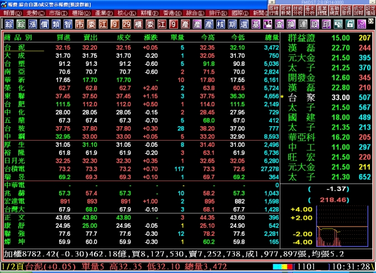Open the 綜合(E) menu
The height and width of the screenshot is (273, 376).
[x=195, y=13]
